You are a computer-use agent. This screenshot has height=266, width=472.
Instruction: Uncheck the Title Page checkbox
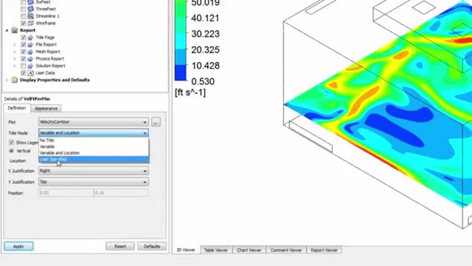tap(24, 37)
